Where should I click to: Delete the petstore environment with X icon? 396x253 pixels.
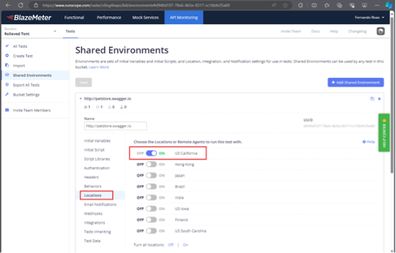tap(379, 99)
